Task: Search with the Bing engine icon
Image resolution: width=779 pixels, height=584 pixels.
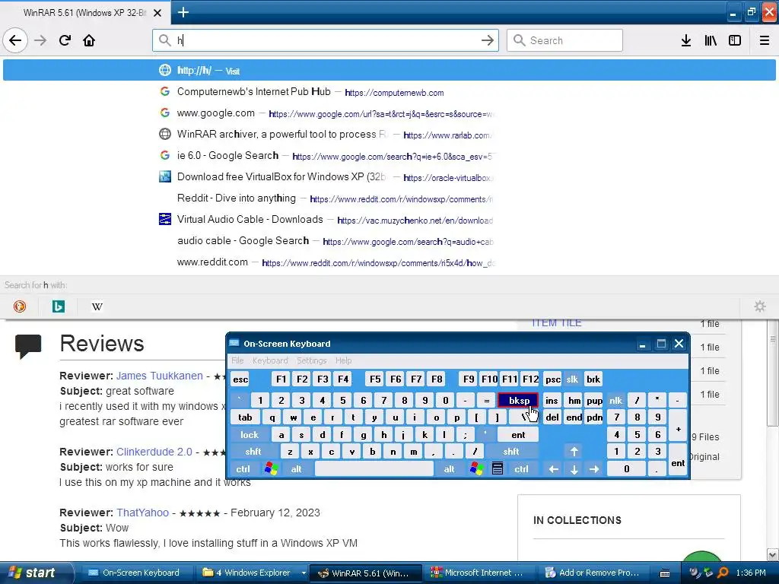Action: [58, 306]
